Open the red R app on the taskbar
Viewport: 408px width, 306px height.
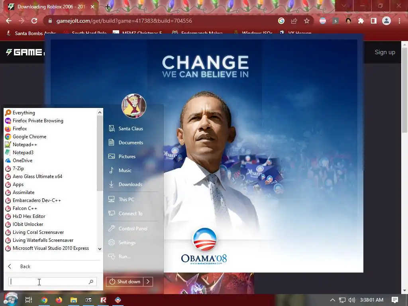click(x=103, y=300)
